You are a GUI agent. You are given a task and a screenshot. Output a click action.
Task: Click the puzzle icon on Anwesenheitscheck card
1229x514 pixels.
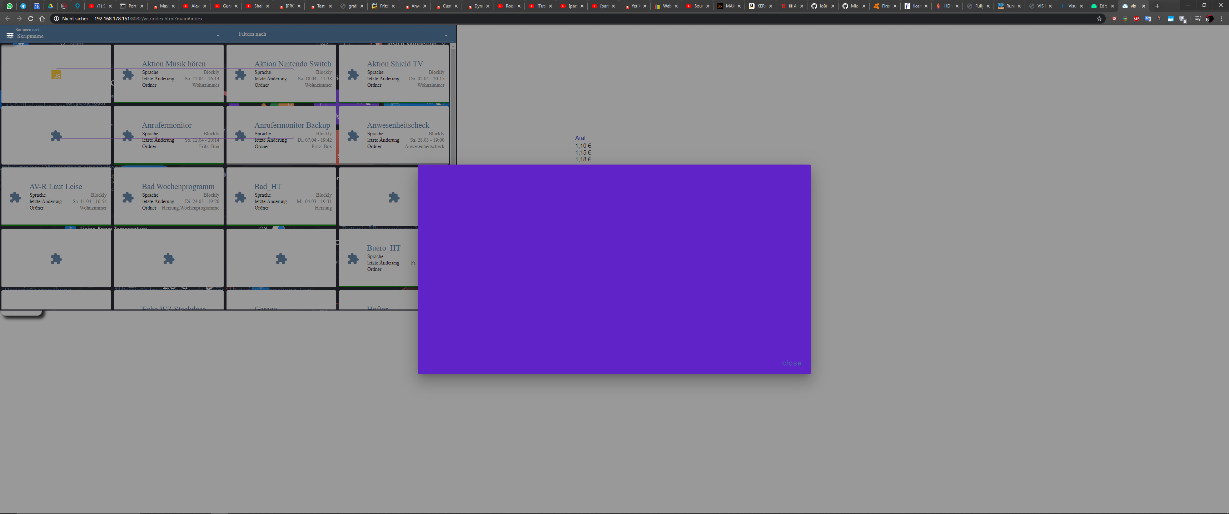353,136
